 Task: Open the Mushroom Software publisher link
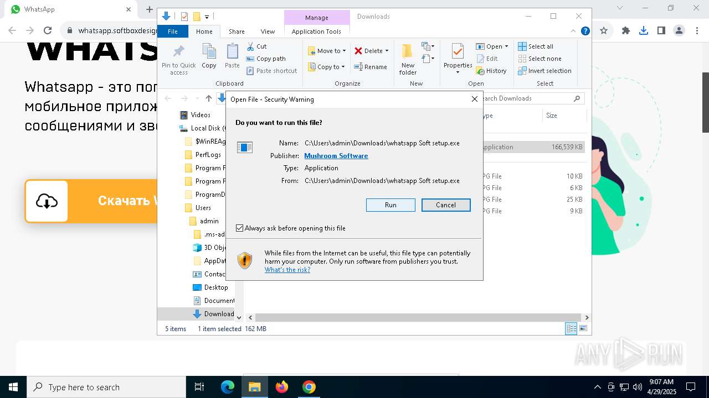coord(336,156)
